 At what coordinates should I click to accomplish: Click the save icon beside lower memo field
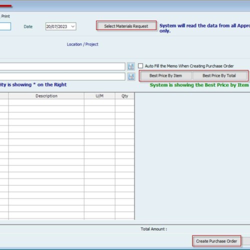tap(131, 76)
